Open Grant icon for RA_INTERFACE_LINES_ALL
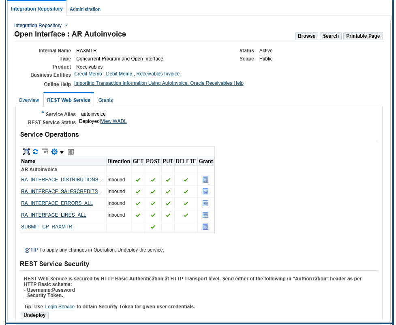396x325 pixels. pos(205,215)
